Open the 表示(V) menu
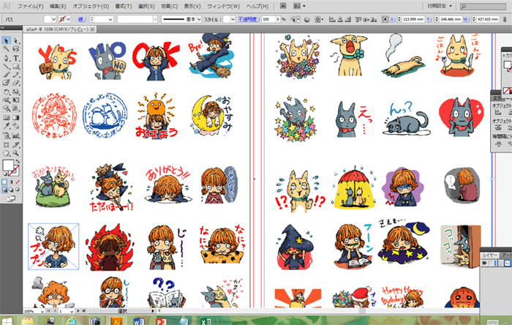Image resolution: width=512 pixels, height=325 pixels. coord(192,6)
